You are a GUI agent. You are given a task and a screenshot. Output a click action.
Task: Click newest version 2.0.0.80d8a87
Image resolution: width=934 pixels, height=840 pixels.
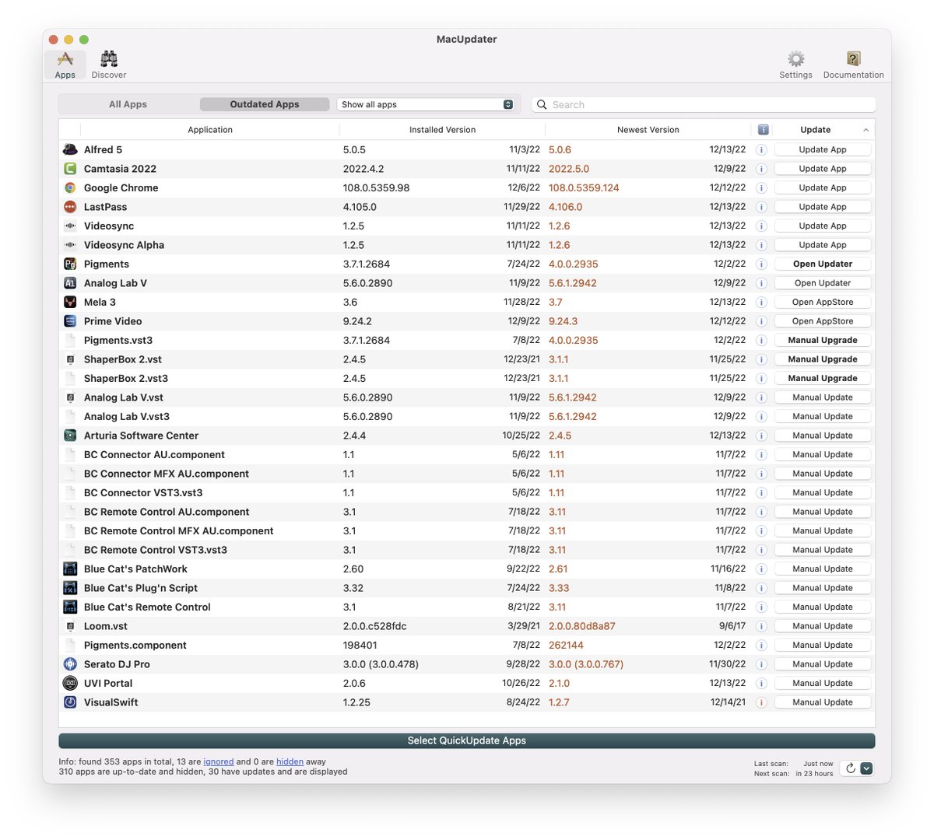click(x=582, y=626)
